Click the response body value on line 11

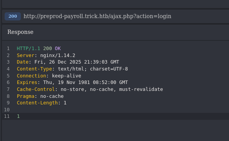point(18,116)
